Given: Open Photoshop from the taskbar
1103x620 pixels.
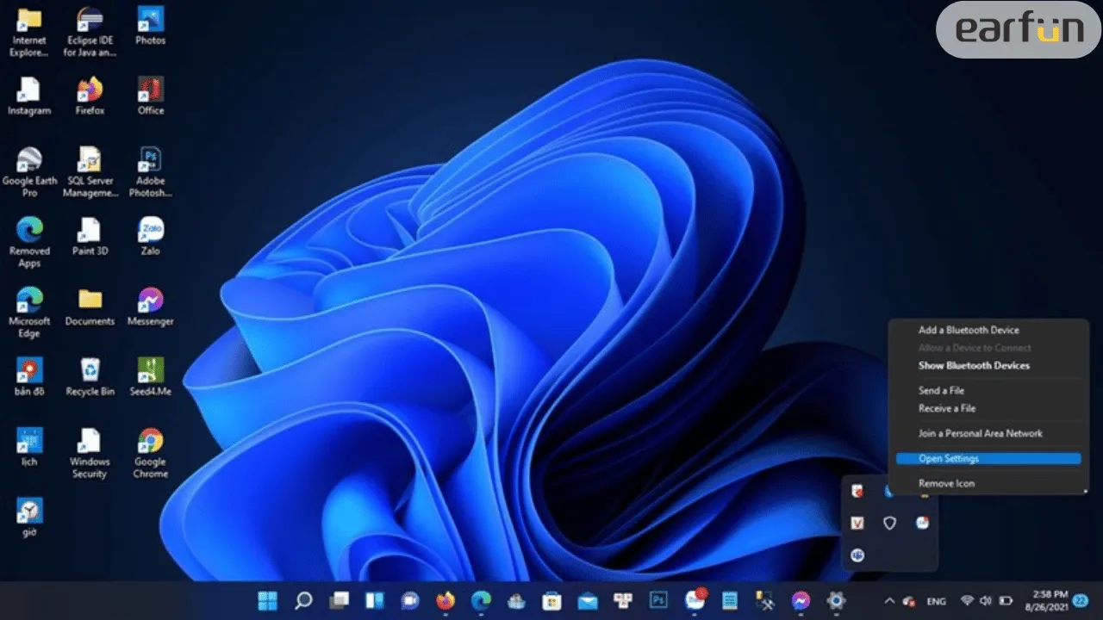Looking at the screenshot, I should pos(659,600).
